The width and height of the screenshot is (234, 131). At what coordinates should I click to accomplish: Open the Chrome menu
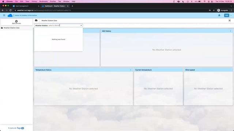coord(10,1)
